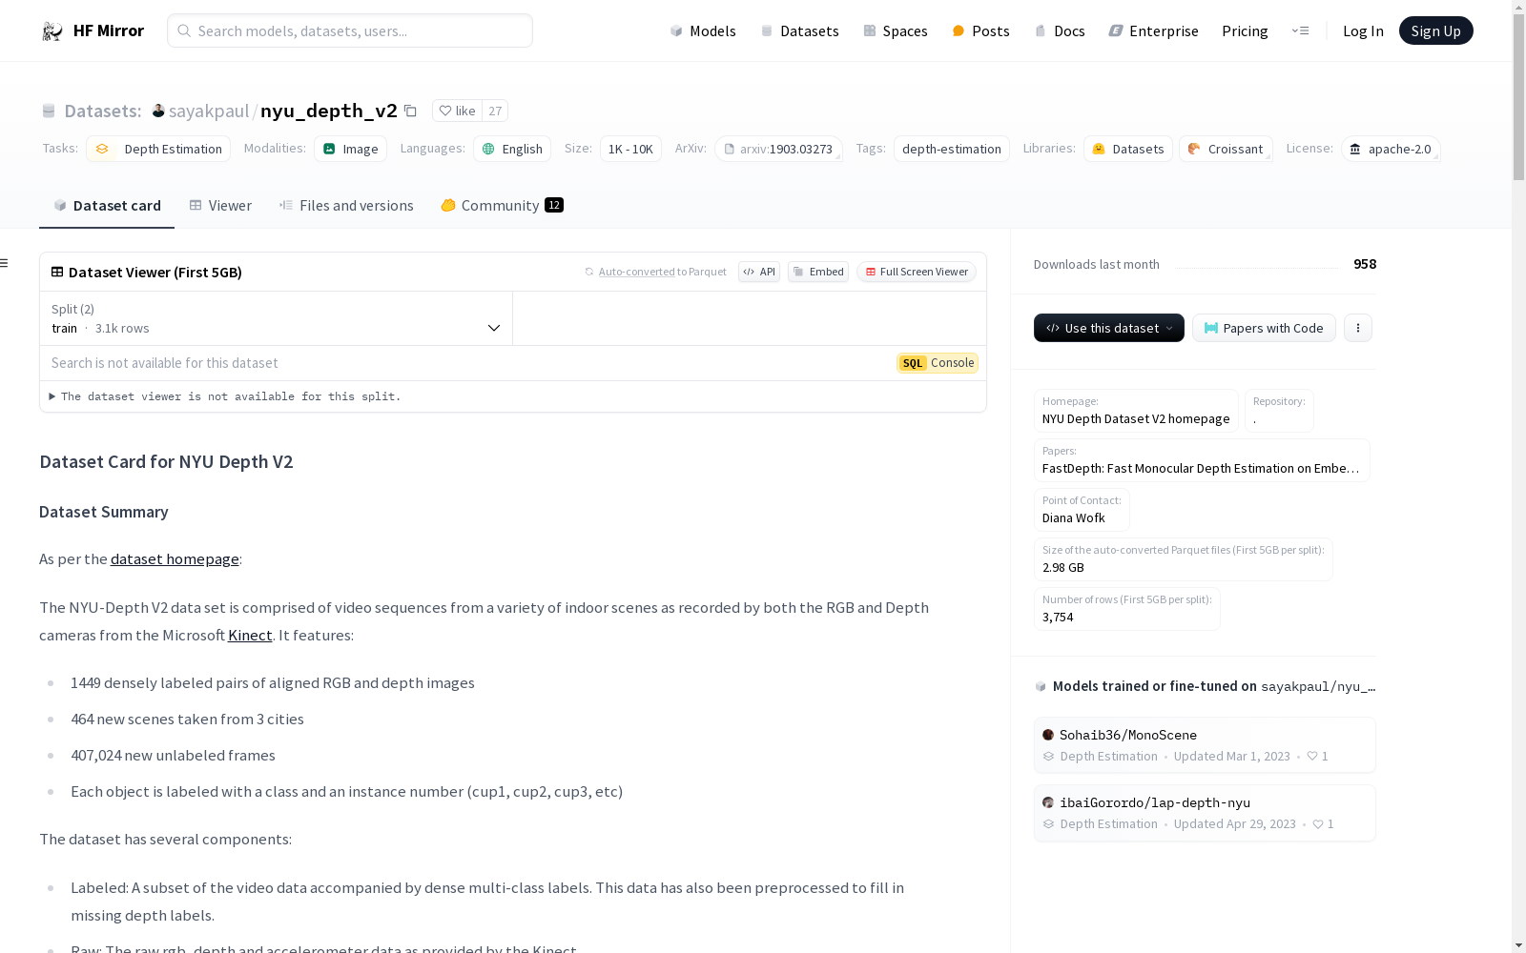Copy dataset name with the copy icon
The height and width of the screenshot is (953, 1526).
pyautogui.click(x=410, y=111)
